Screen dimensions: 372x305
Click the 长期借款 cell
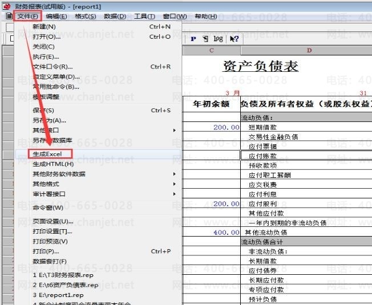(306, 261)
